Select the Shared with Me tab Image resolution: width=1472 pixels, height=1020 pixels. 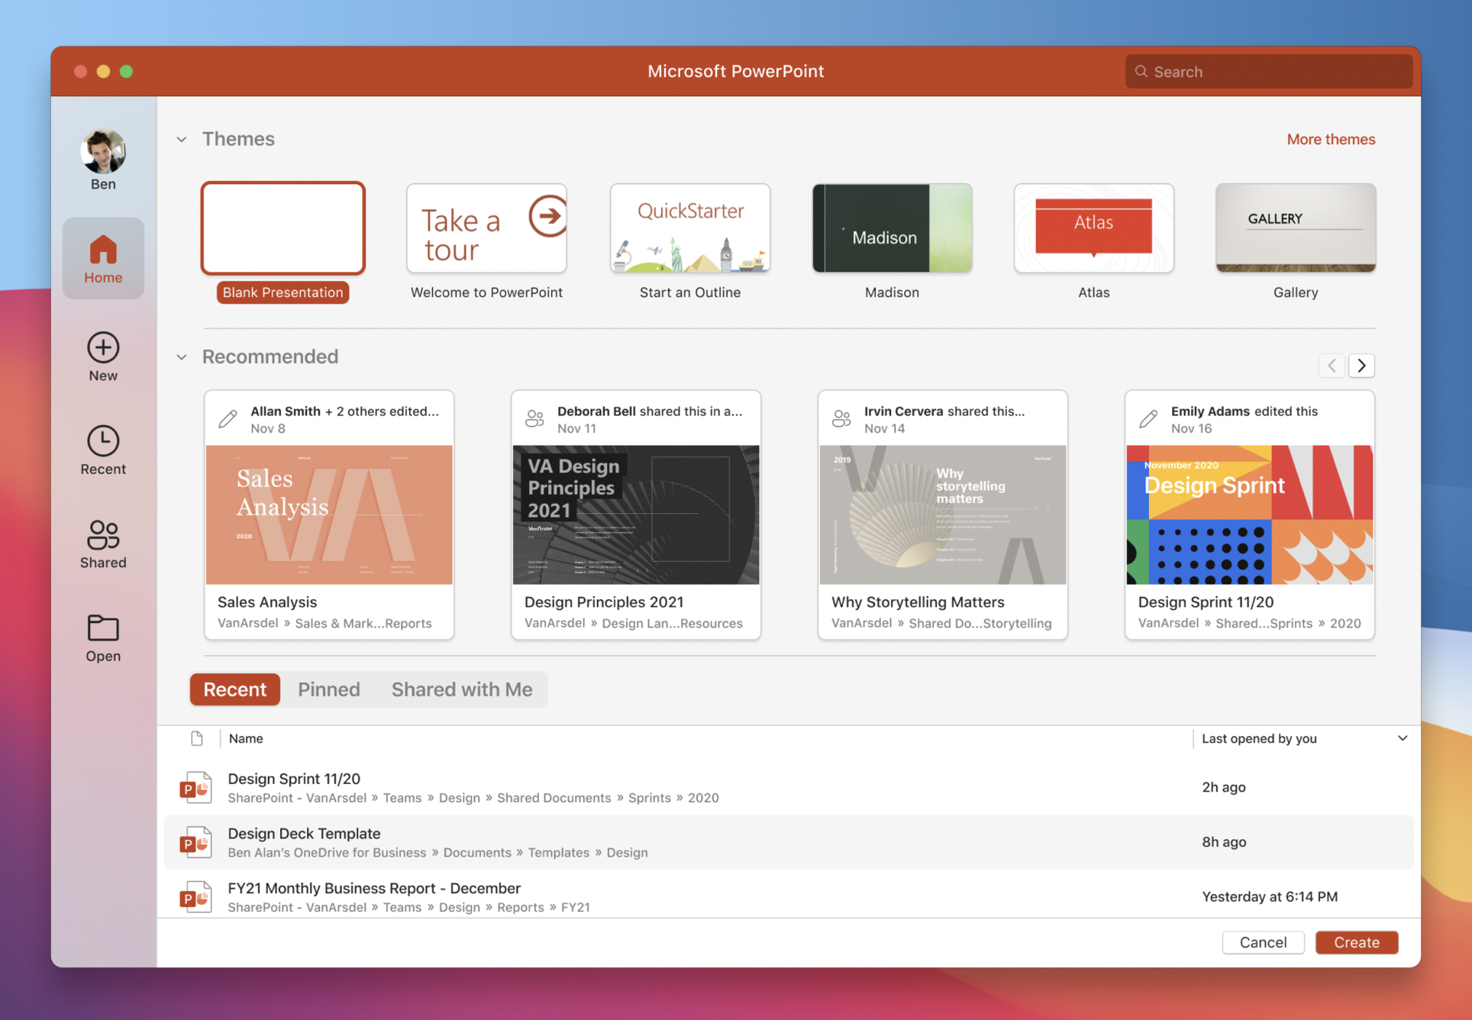461,688
